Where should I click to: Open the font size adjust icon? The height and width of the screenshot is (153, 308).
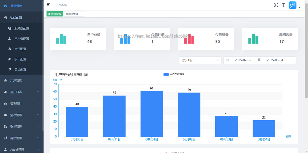point(283,5)
